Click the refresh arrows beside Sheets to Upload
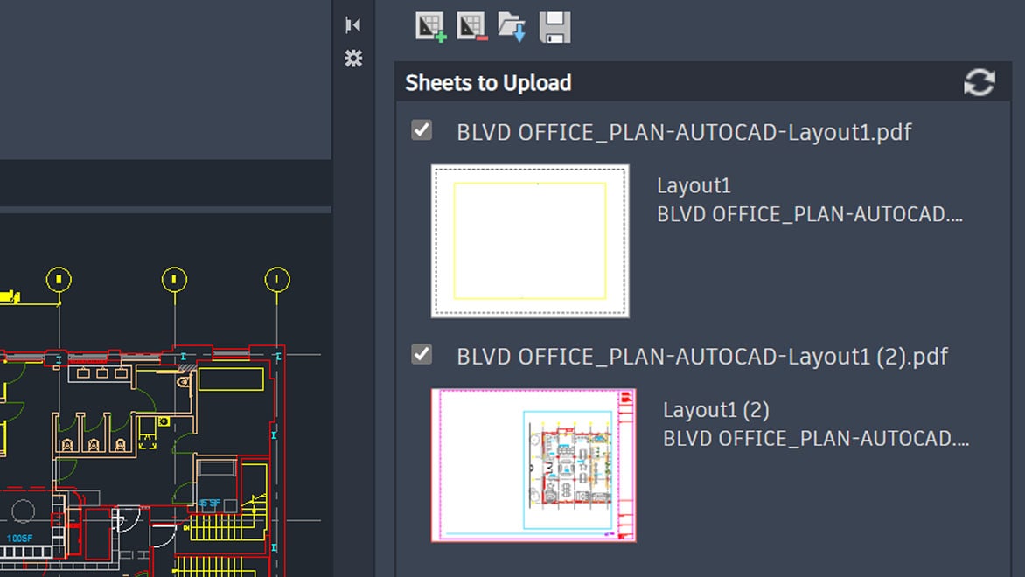1025x577 pixels. pyautogui.click(x=980, y=81)
